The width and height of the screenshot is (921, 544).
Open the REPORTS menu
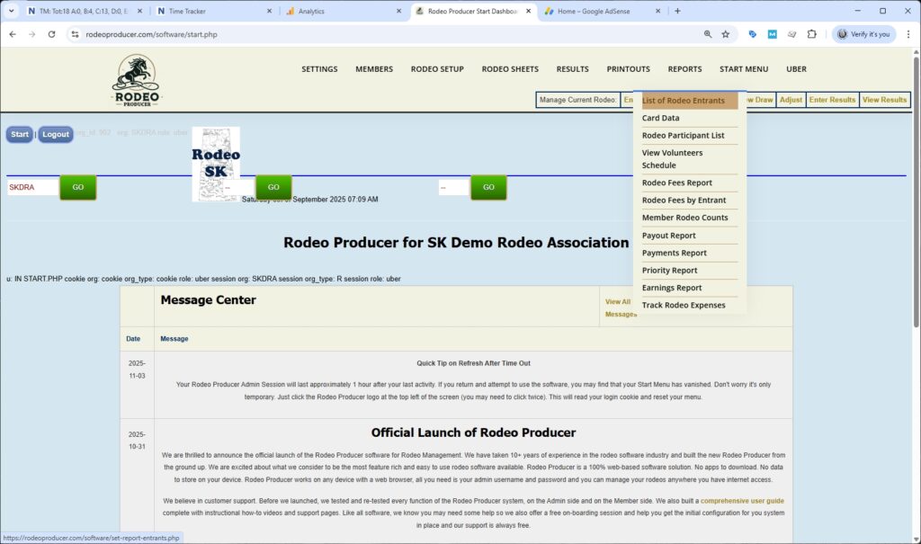(684, 68)
